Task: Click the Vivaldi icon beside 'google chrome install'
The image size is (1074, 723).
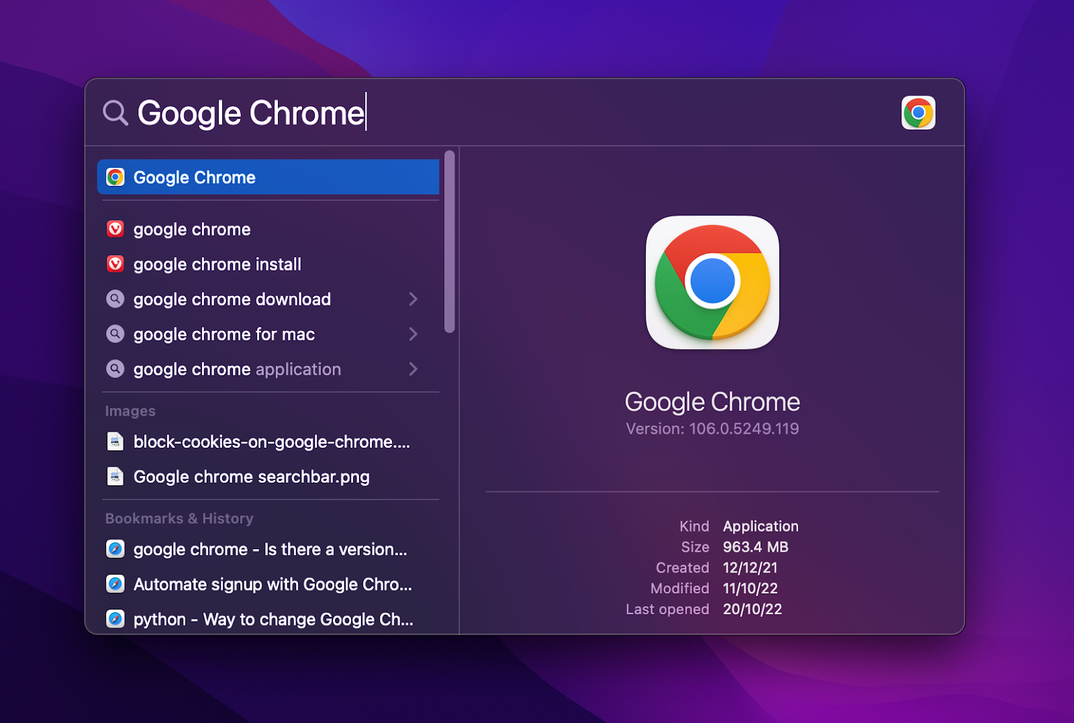Action: click(115, 264)
